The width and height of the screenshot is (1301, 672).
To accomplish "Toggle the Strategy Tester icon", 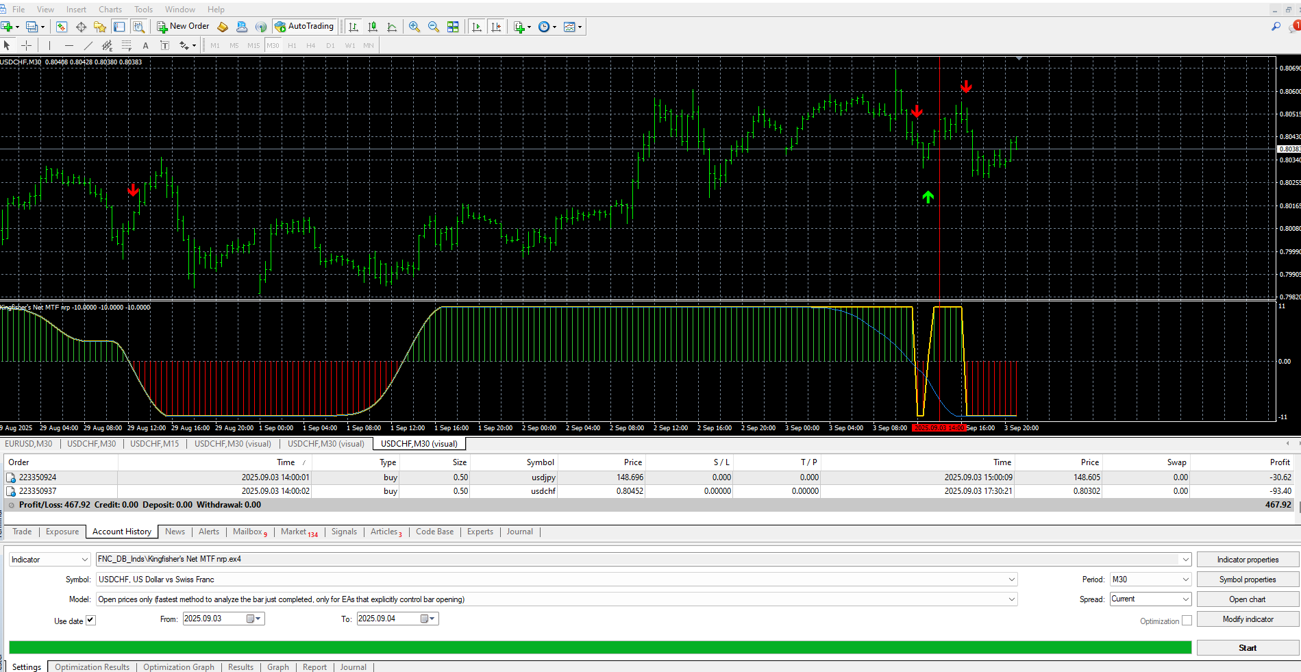I will 138,27.
